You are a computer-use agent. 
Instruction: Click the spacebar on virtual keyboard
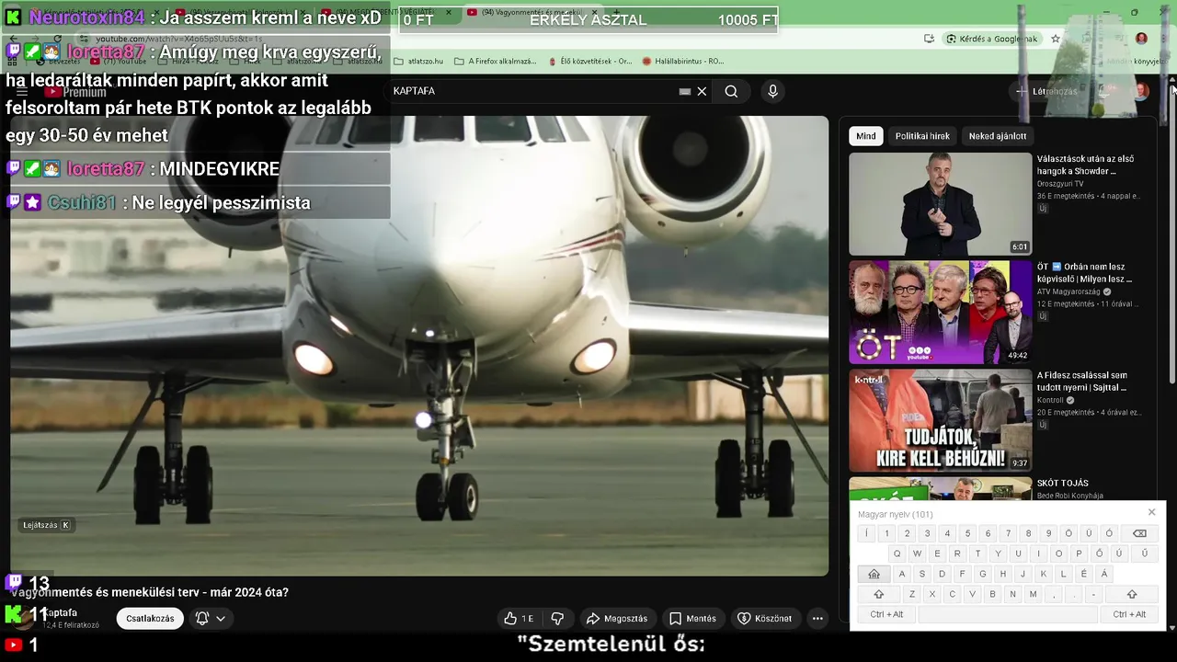coord(1008,614)
